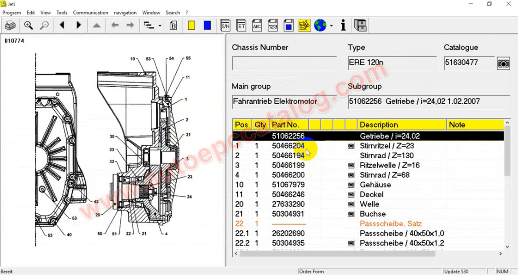Select the Welle row 27633290

(368, 204)
